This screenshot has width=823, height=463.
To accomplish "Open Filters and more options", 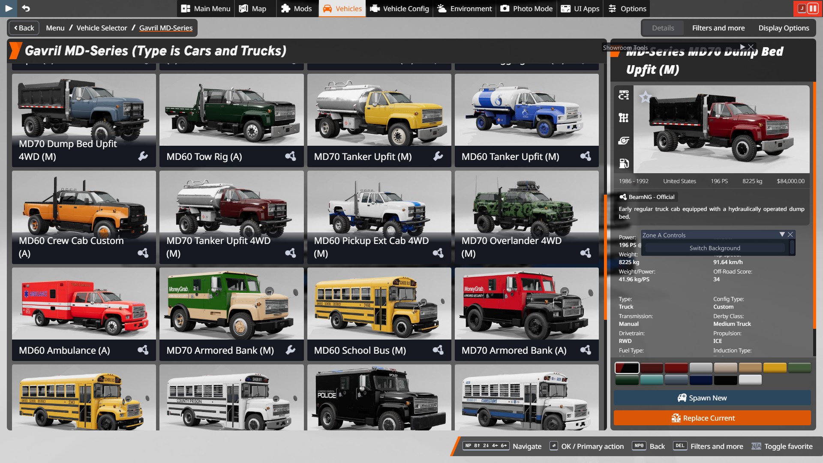I will tap(718, 28).
